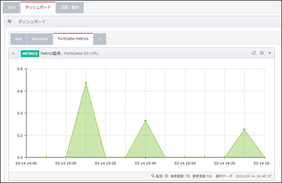The image size is (282, 183).
Task: Switch to the DSV tab
Action: click(x=11, y=7)
